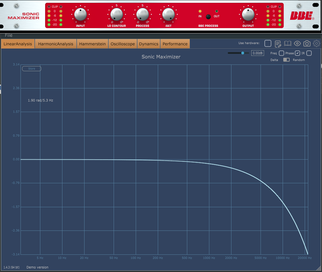Image resolution: width=322 pixels, height=272 pixels.
Task: Click the '1000 Hz' axis label
Action: coord(209,258)
